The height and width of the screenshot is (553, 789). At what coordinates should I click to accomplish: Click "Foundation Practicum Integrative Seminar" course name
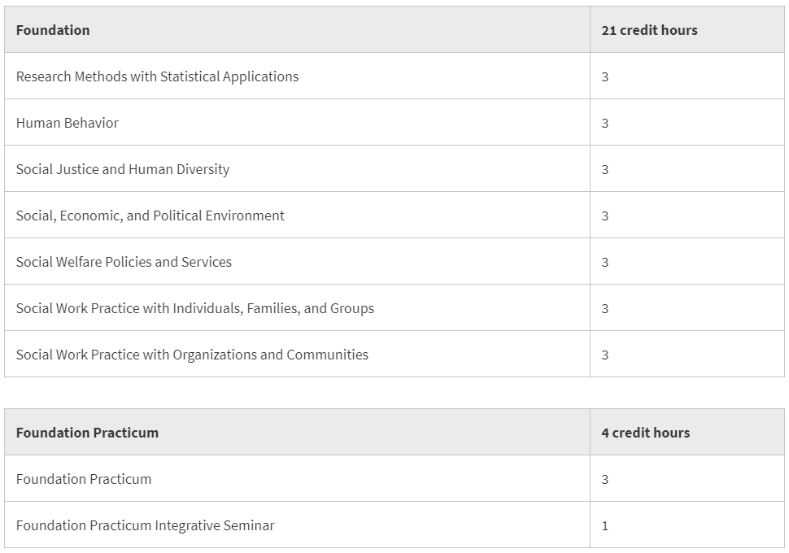click(145, 525)
